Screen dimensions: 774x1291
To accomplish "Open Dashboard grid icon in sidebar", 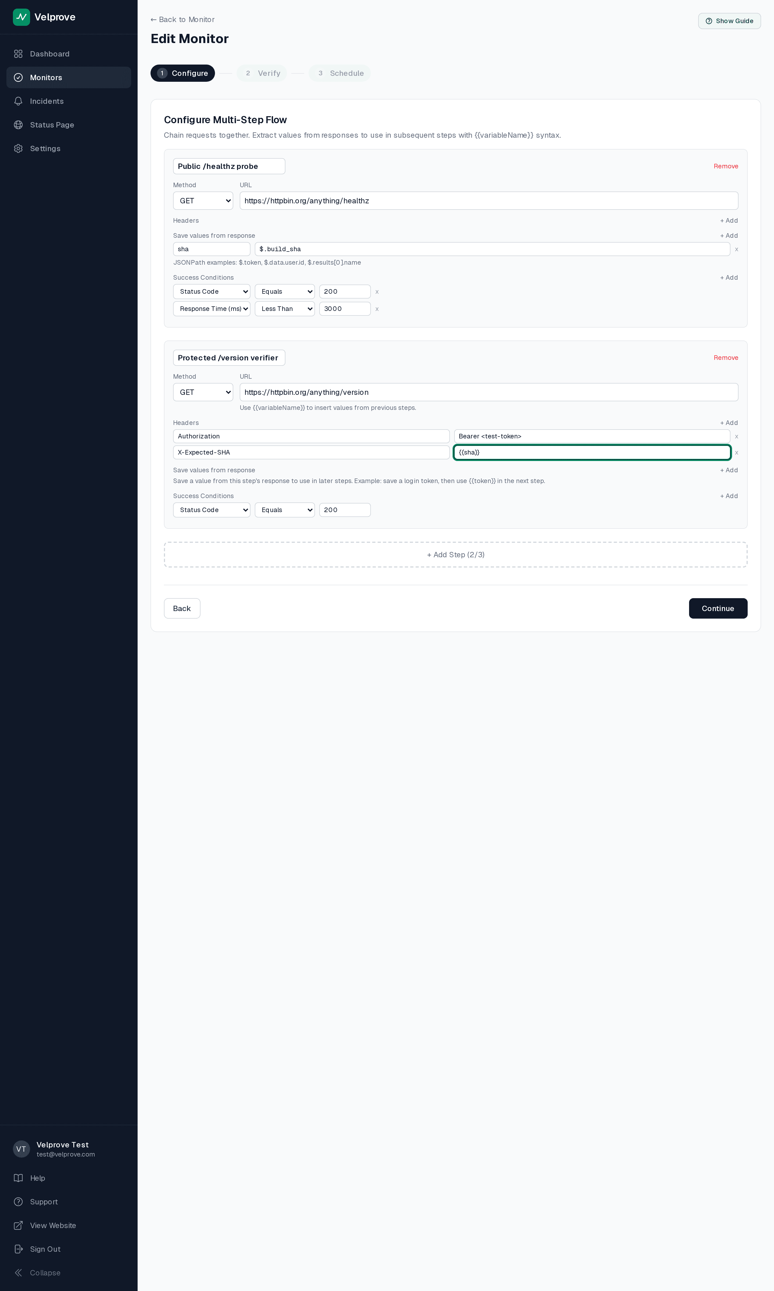I will point(18,54).
